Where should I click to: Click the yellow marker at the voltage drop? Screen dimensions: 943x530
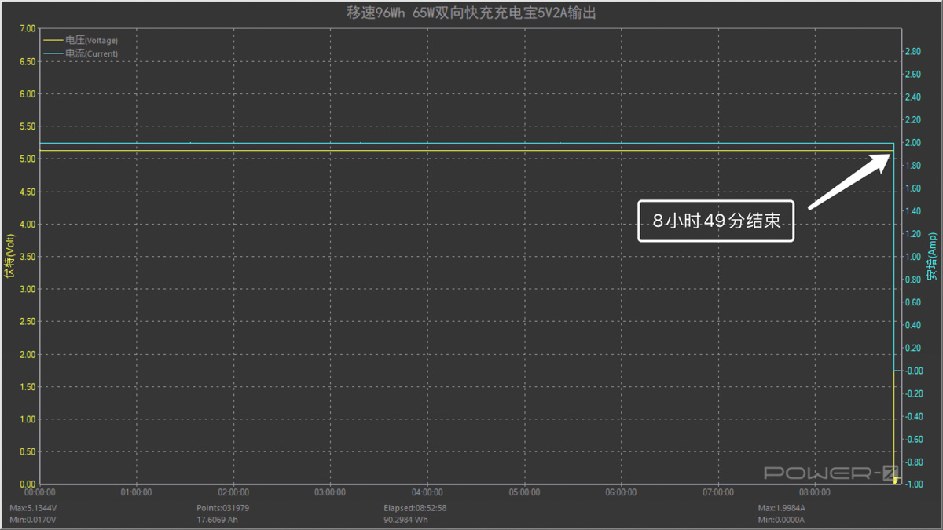coord(896,480)
